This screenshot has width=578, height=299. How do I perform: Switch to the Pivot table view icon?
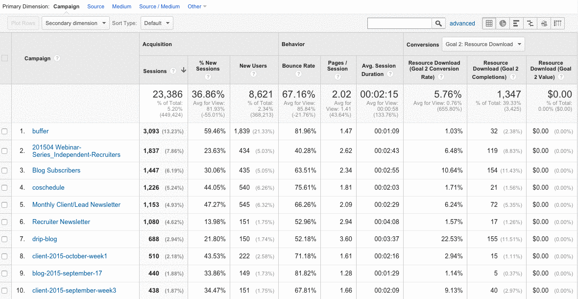[558, 23]
